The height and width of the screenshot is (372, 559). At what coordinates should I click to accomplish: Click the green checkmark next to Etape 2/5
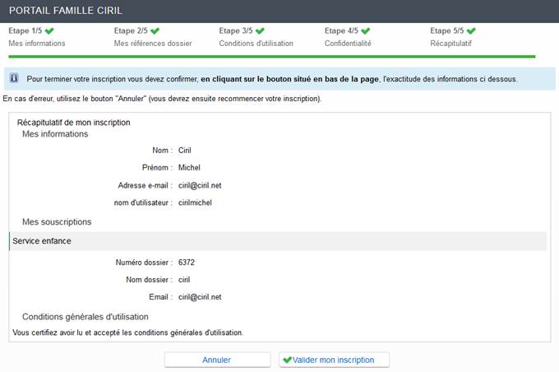click(x=155, y=31)
